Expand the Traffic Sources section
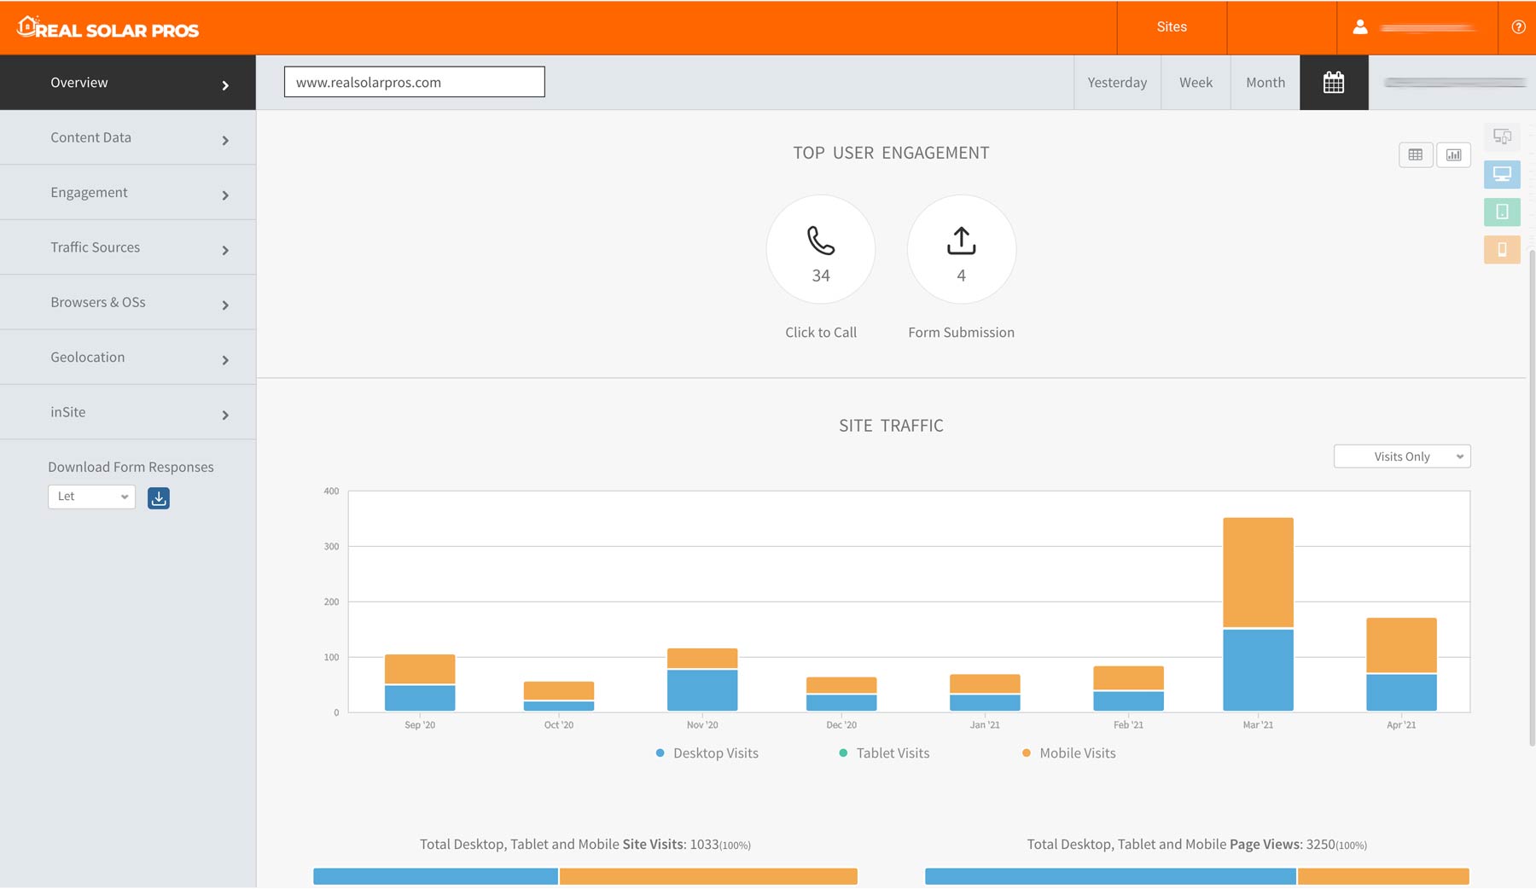Image resolution: width=1536 pixels, height=889 pixels. (x=128, y=247)
